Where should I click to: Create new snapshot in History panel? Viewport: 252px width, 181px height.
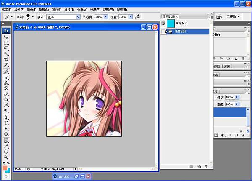pyautogui.click(x=199, y=167)
